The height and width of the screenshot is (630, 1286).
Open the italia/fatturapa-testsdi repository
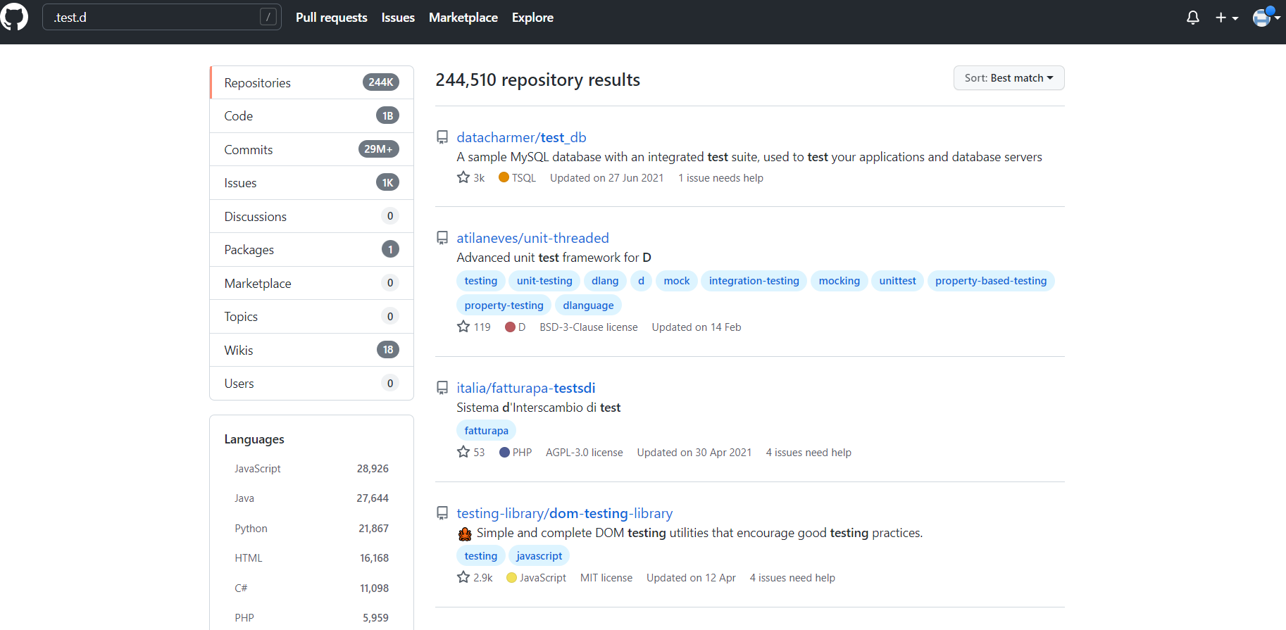click(525, 388)
